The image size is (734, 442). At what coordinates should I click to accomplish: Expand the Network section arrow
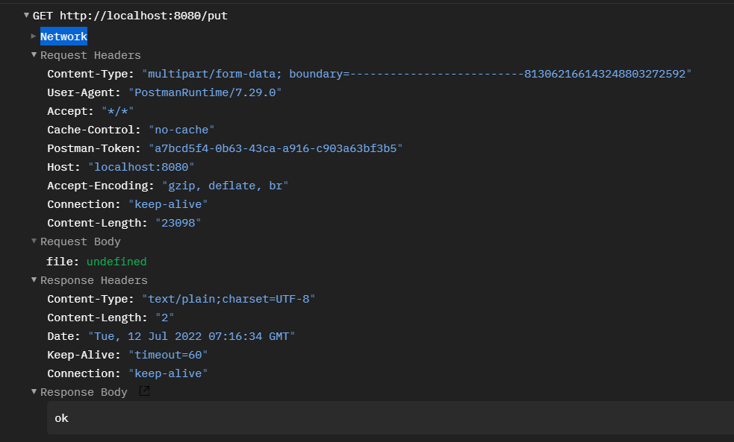pyautogui.click(x=34, y=37)
